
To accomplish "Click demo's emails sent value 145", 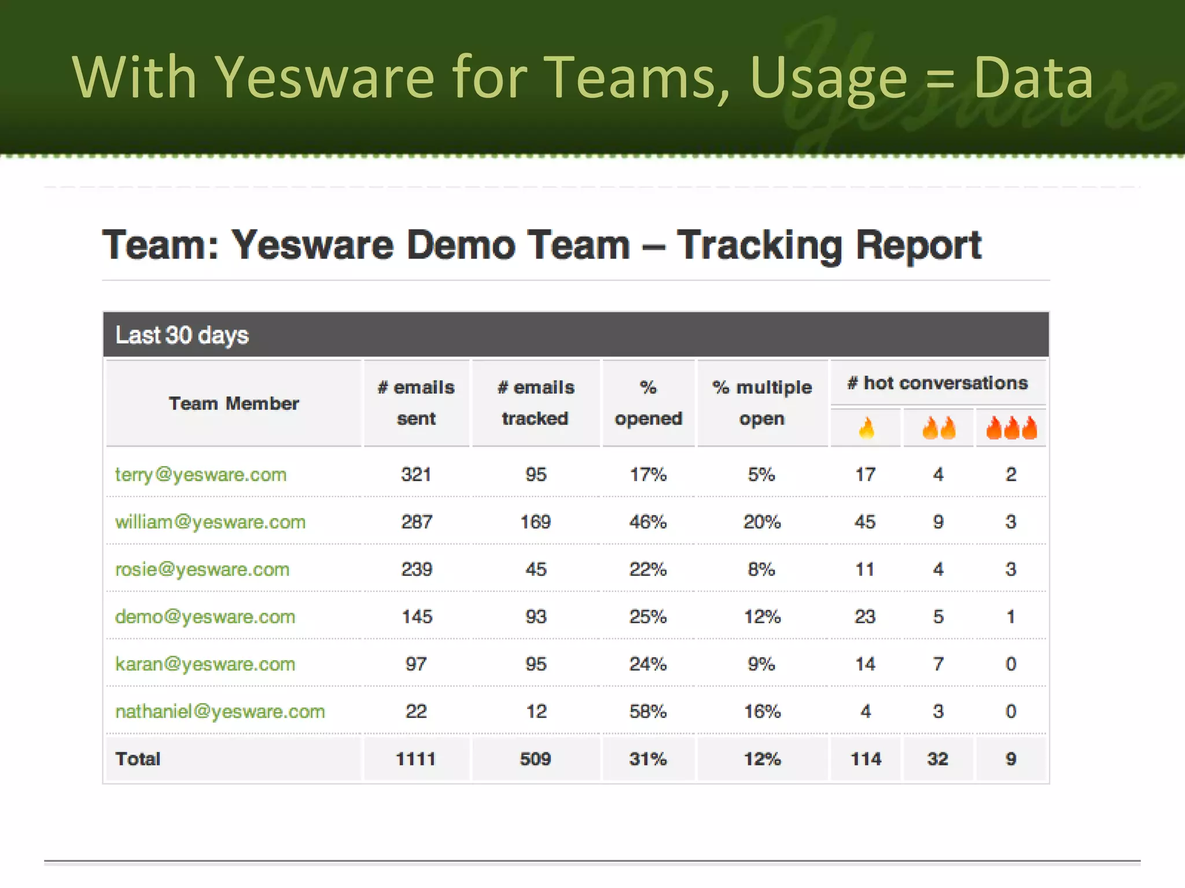I will (417, 617).
